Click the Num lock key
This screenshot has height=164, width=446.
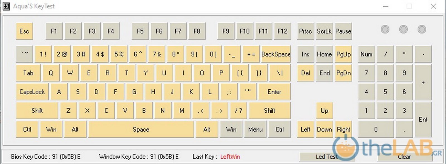[x=366, y=54]
